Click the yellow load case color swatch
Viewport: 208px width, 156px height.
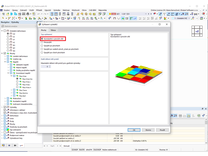click(110, 14)
